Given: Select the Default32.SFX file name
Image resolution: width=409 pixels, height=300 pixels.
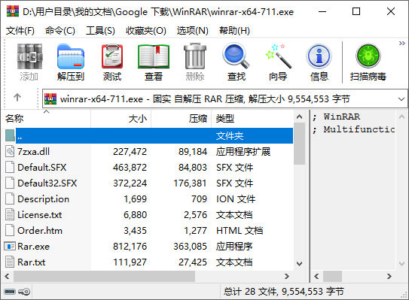Looking at the screenshot, I should click(47, 183).
